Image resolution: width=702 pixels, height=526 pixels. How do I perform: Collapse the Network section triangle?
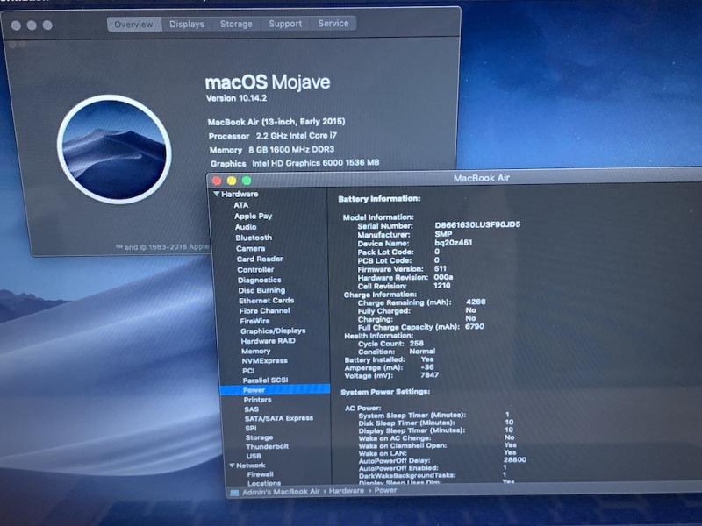(x=232, y=466)
